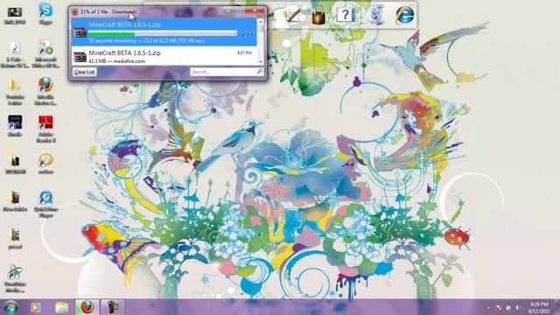This screenshot has height=315, width=560.
Task: Pause the MineCraft BETA download in progress
Action: point(243,33)
